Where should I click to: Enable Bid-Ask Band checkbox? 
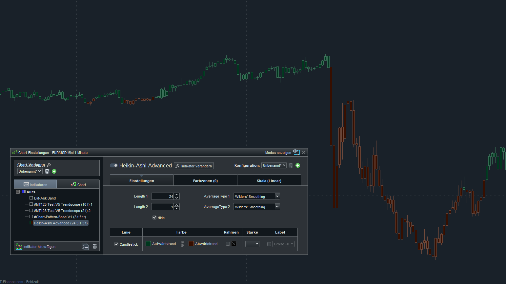click(x=31, y=198)
